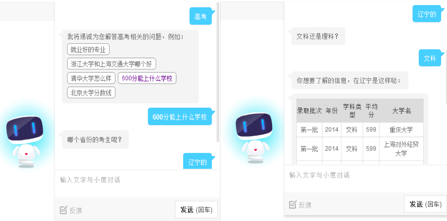The height and width of the screenshot is (221, 447).
Task: Select the suggestion '就业好的专业'
Action: point(88,49)
